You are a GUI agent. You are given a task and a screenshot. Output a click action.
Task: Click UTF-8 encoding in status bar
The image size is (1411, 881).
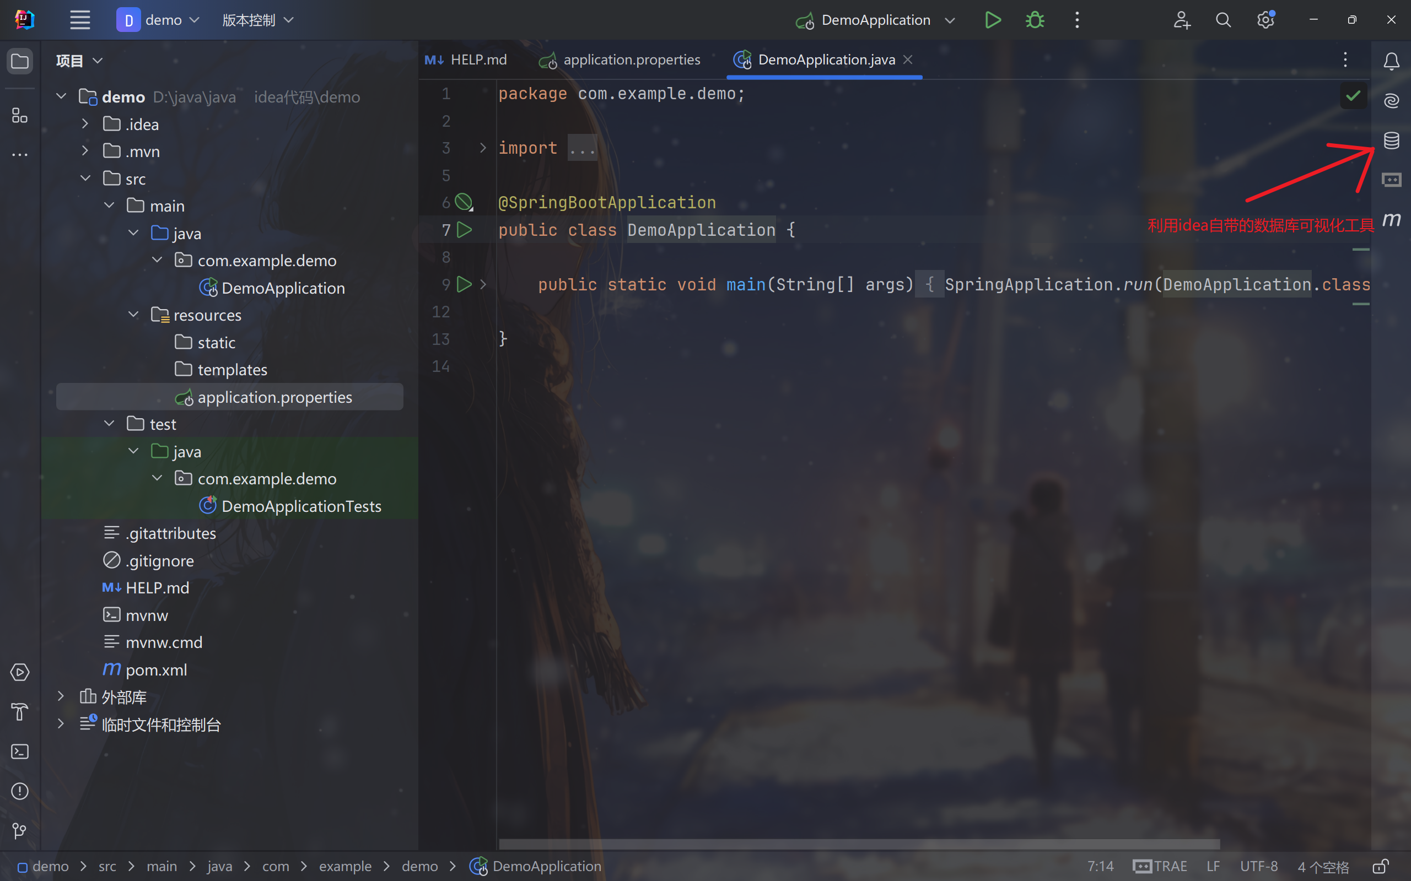1258,867
